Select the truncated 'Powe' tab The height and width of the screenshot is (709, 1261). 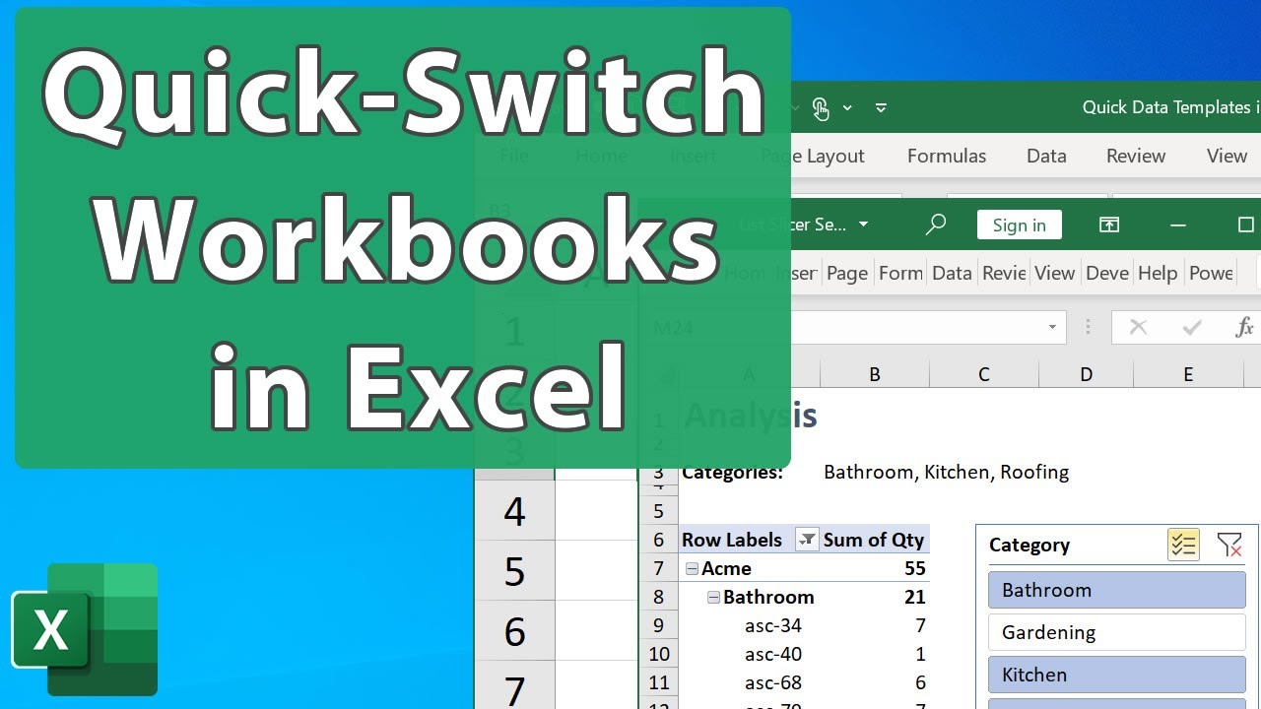(x=1211, y=273)
